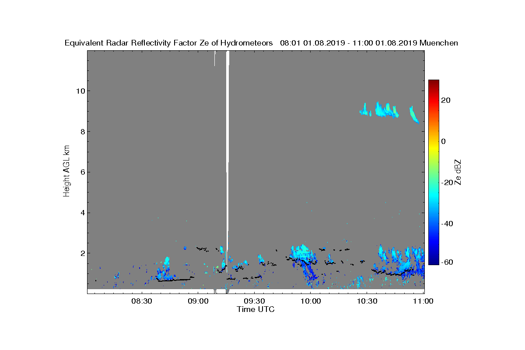Click the colorbar value 20
Viewport: 525px width, 350px height.
[x=446, y=100]
